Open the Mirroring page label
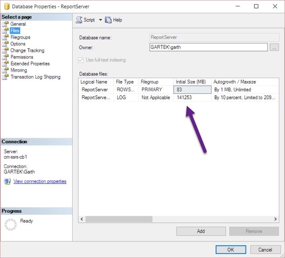285x258 pixels. pyautogui.click(x=19, y=70)
